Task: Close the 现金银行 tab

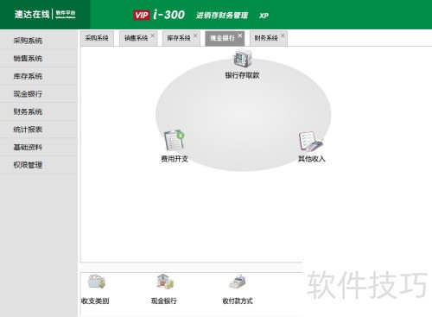Action: click(x=240, y=35)
